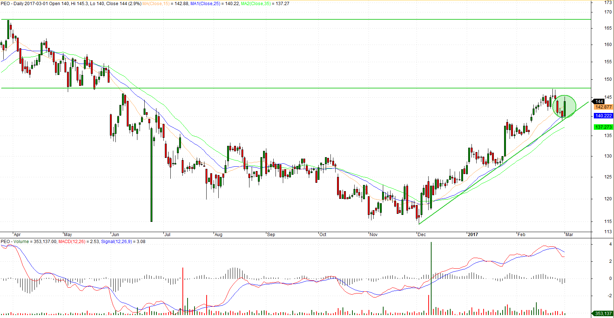The image size is (614, 318).
Task: Click the 2 label on MACD axis
Action: 610,261
